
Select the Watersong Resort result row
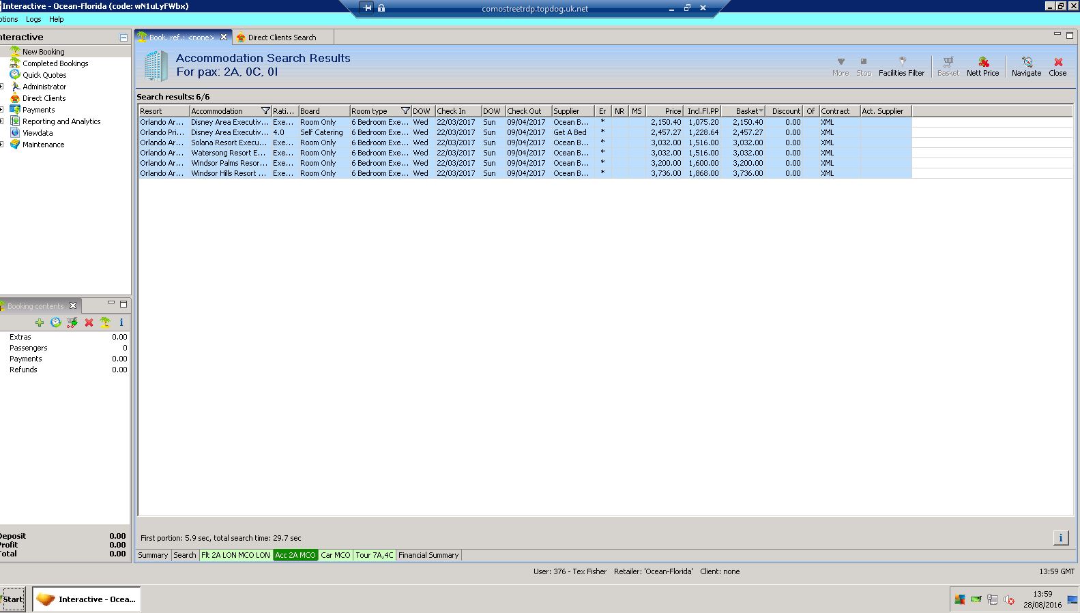(525, 153)
